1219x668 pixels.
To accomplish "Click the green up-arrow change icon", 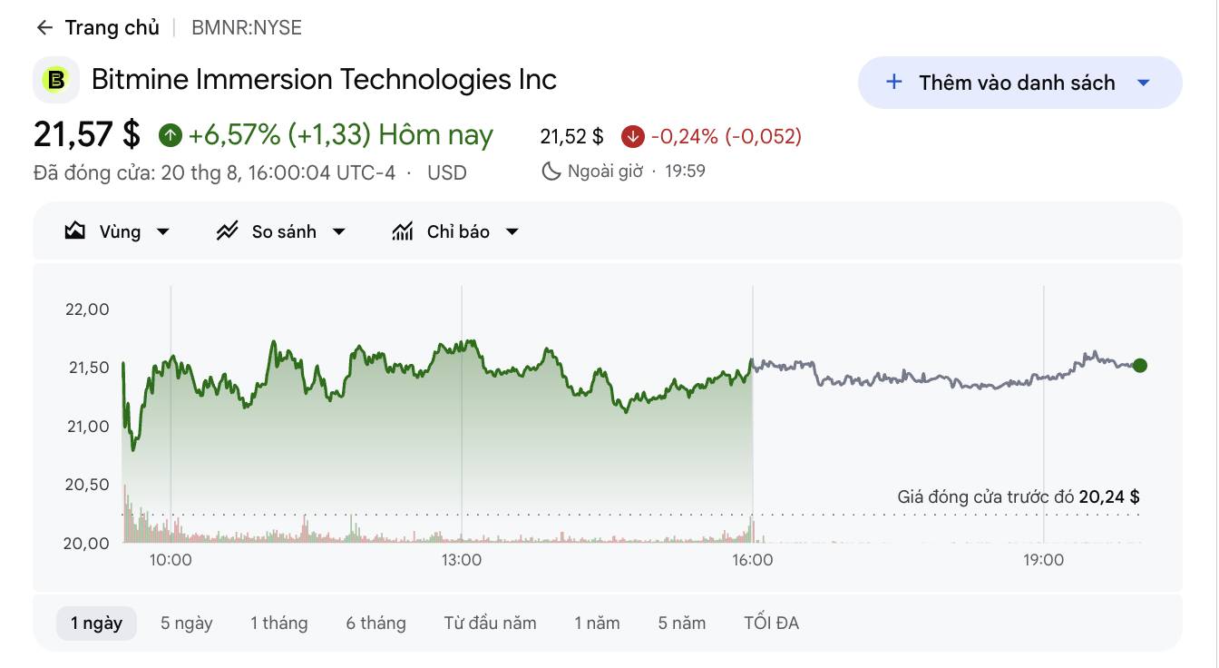I will click(x=170, y=135).
